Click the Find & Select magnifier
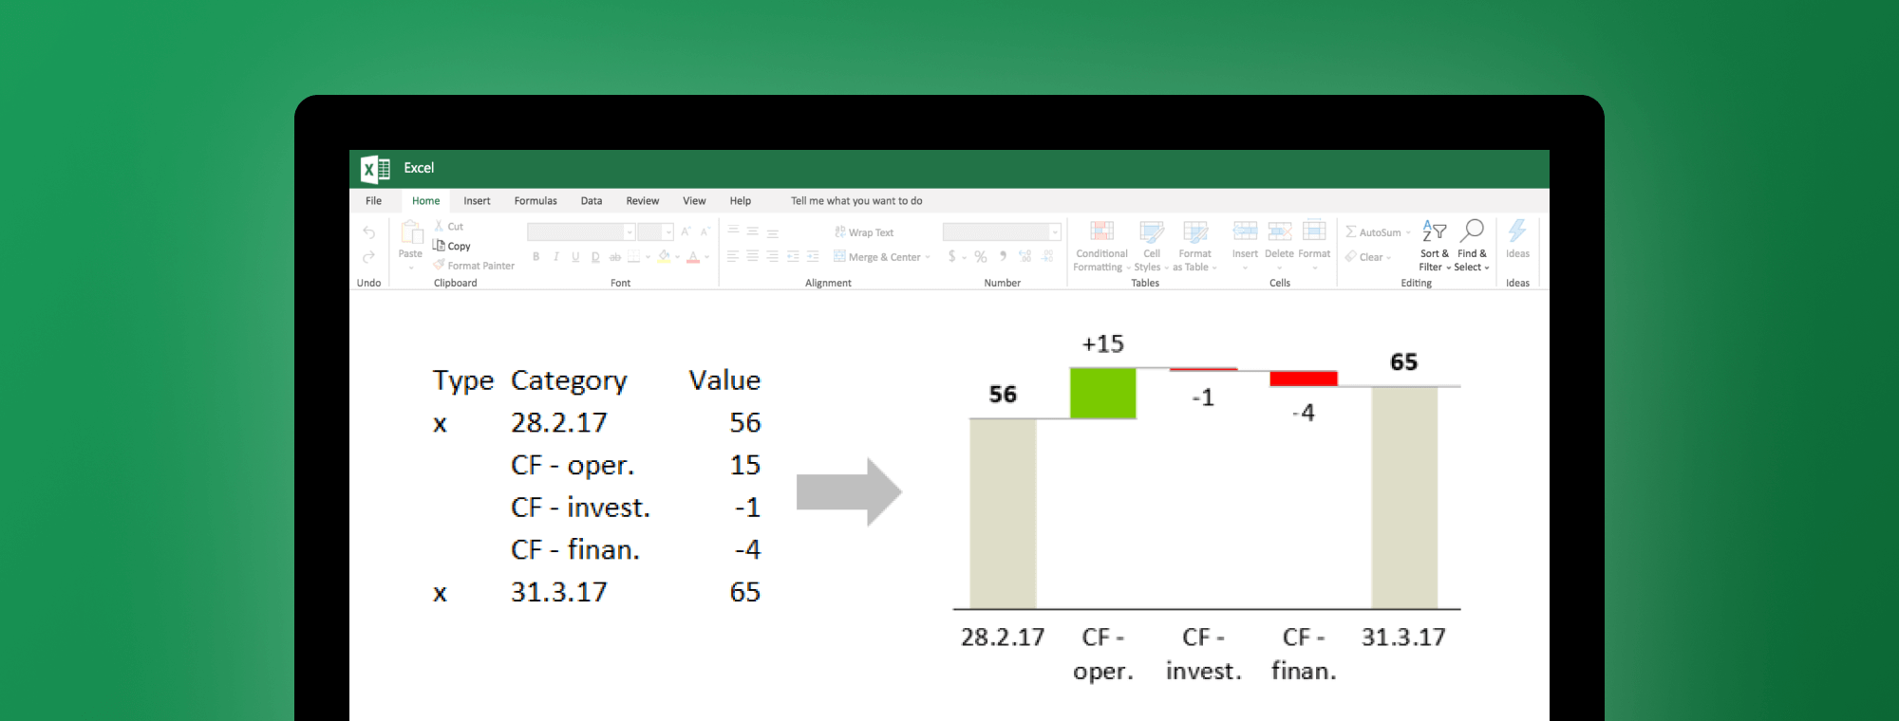Viewport: 1899px width, 721px height. tap(1472, 231)
